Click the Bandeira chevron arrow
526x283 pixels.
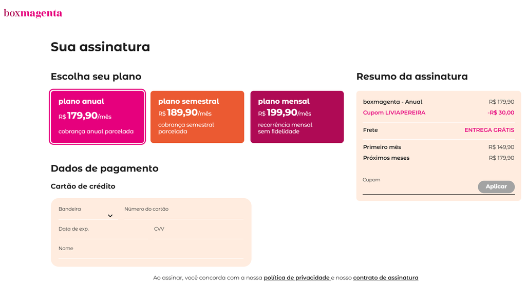click(110, 216)
